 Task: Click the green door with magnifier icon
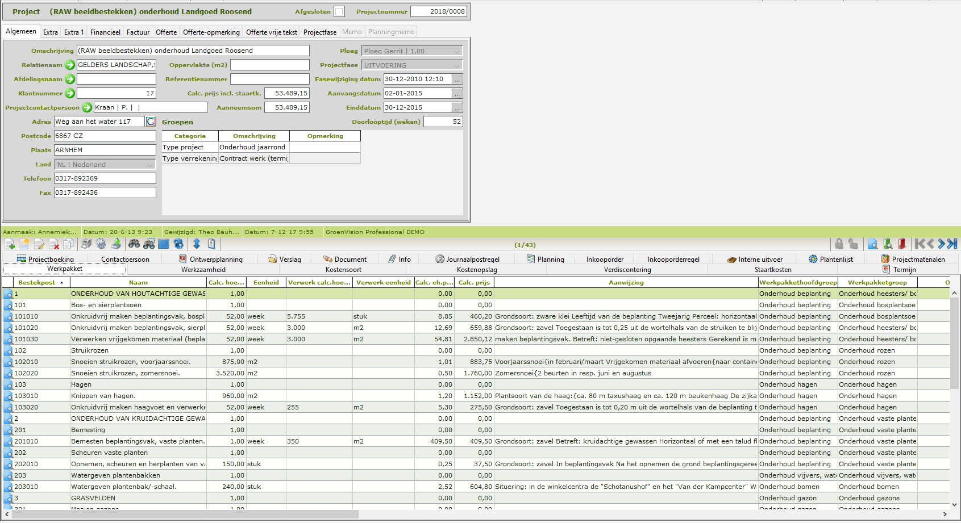[x=888, y=244]
